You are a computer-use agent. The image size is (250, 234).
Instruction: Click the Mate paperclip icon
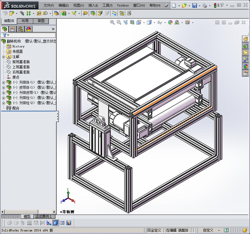coord(22,13)
